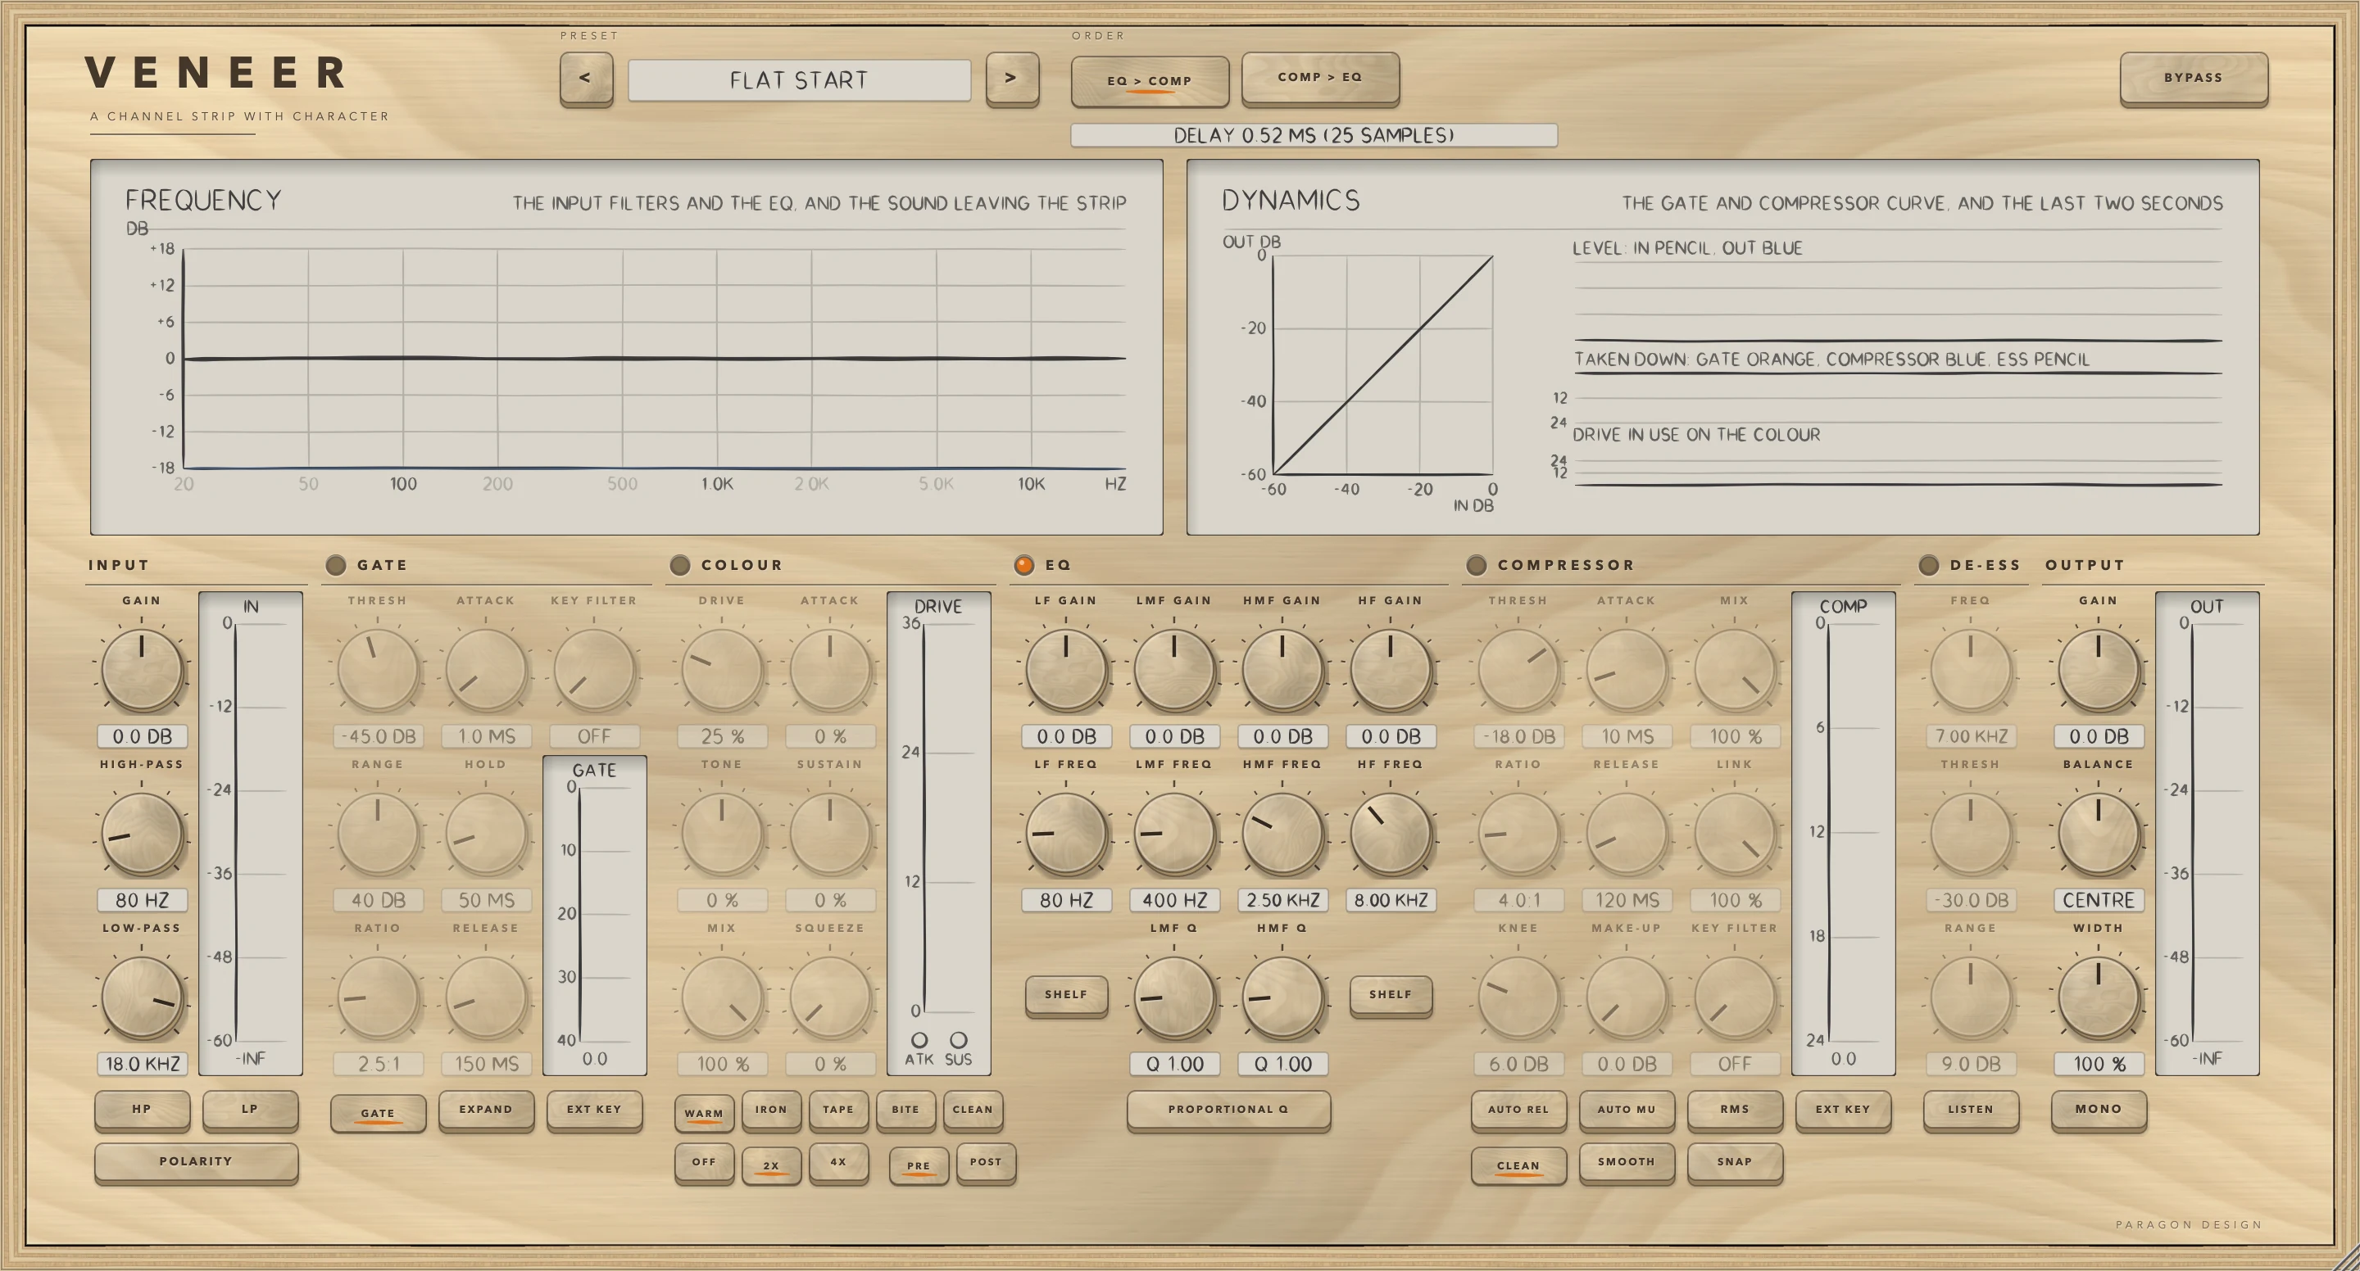
Task: Click the 80 HZ high-pass value field
Action: click(142, 900)
